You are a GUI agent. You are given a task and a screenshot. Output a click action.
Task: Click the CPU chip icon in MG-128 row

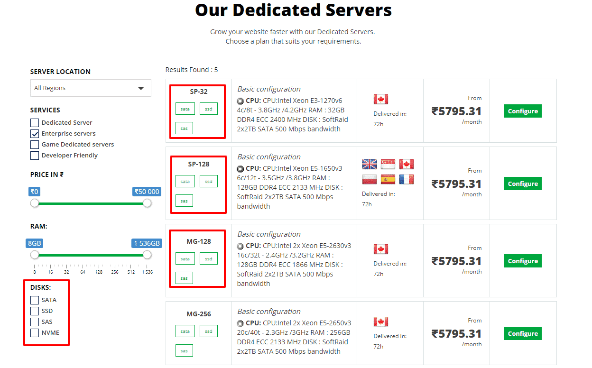pyautogui.click(x=240, y=246)
